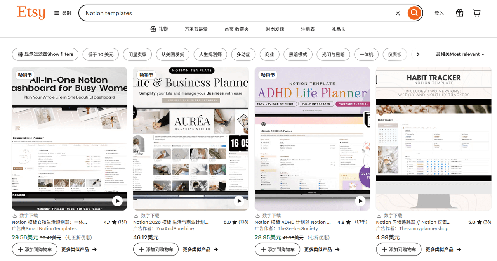The height and width of the screenshot is (261, 497).
Task: Open Show filters panel
Action: (45, 54)
